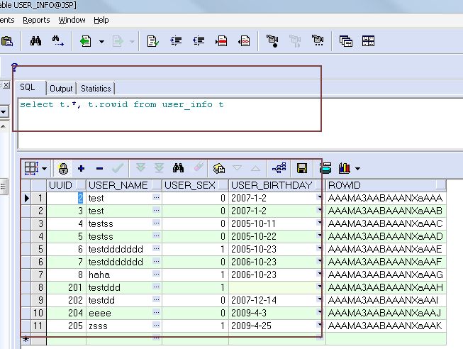Click the minus delete record icon
The image size is (463, 349).
click(x=99, y=169)
